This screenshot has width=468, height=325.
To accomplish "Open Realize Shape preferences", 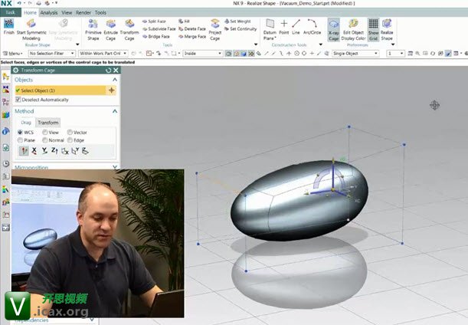I will (387, 30).
